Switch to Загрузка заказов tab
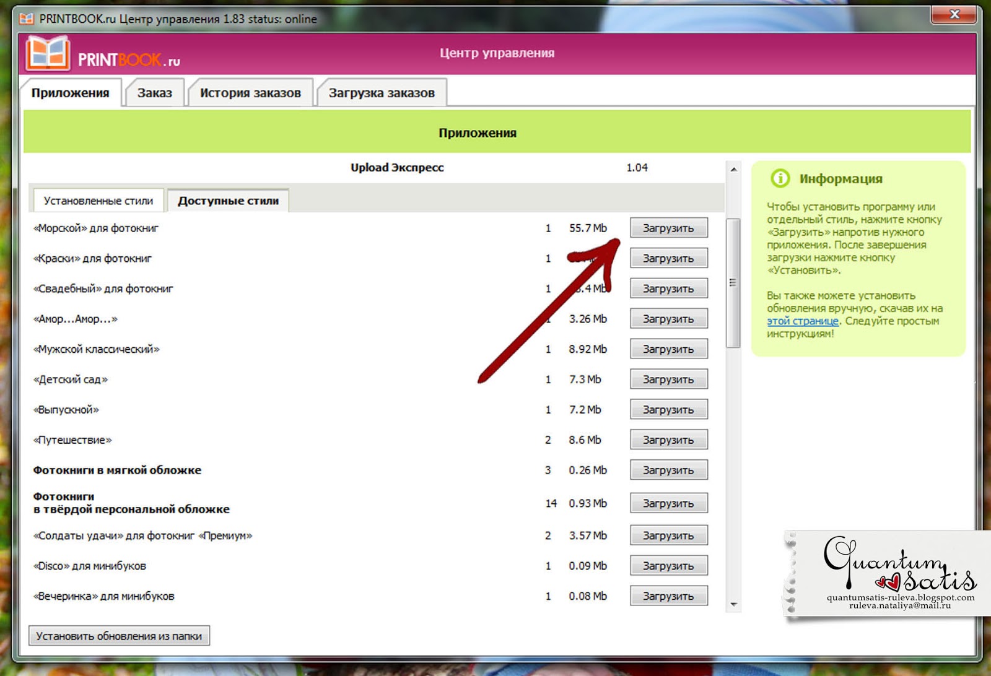This screenshot has height=676, width=991. pyautogui.click(x=382, y=93)
